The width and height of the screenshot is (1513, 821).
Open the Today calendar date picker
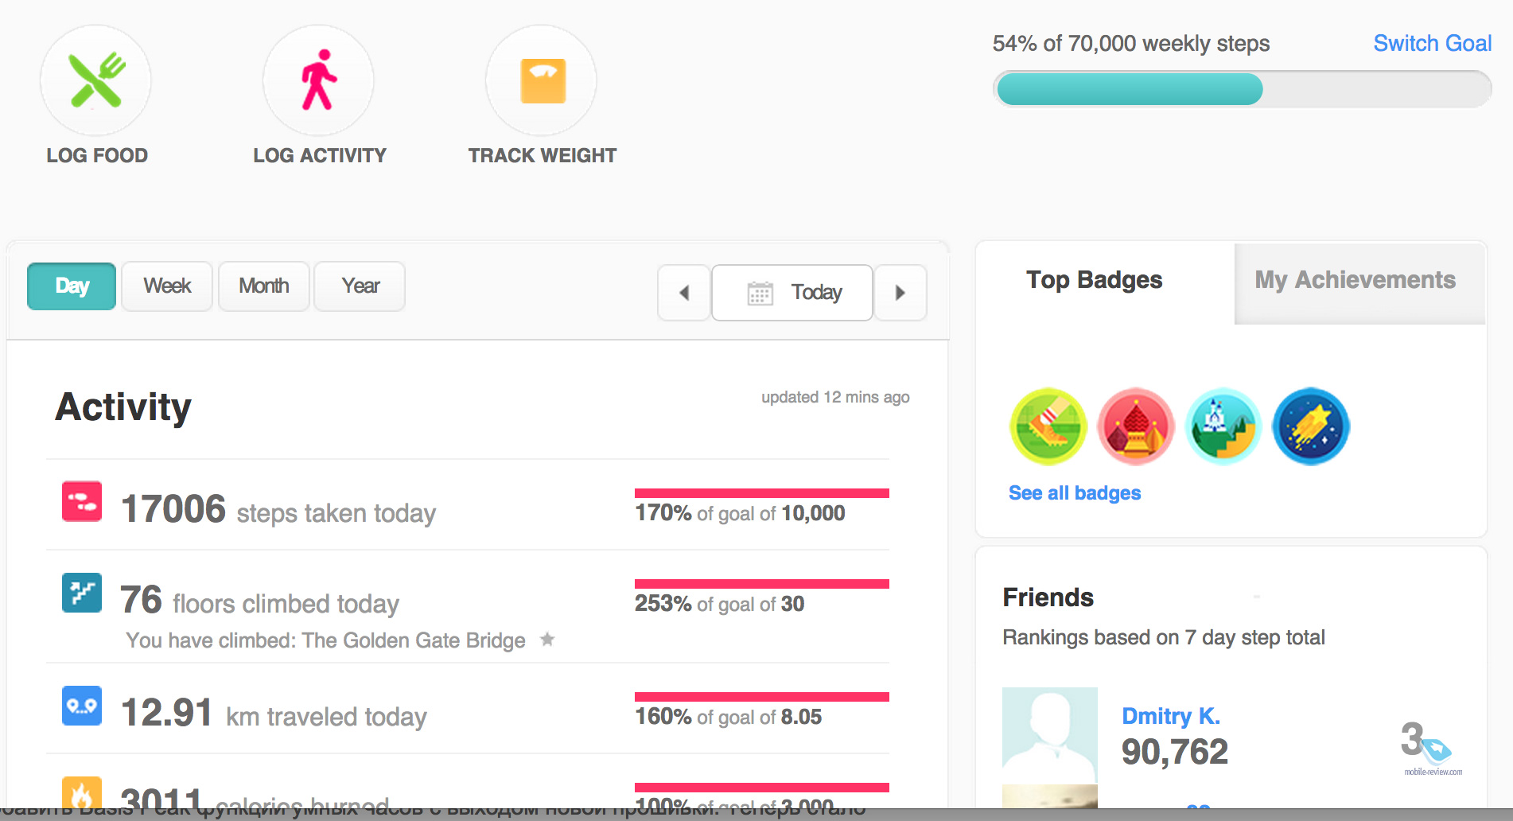(792, 293)
